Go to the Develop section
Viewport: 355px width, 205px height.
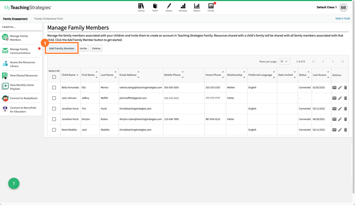183,7
